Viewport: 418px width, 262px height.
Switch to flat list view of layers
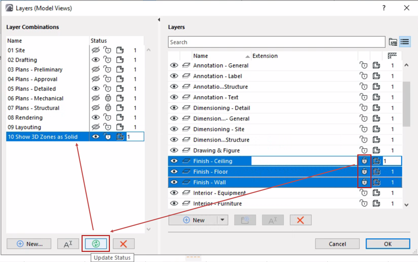click(405, 42)
